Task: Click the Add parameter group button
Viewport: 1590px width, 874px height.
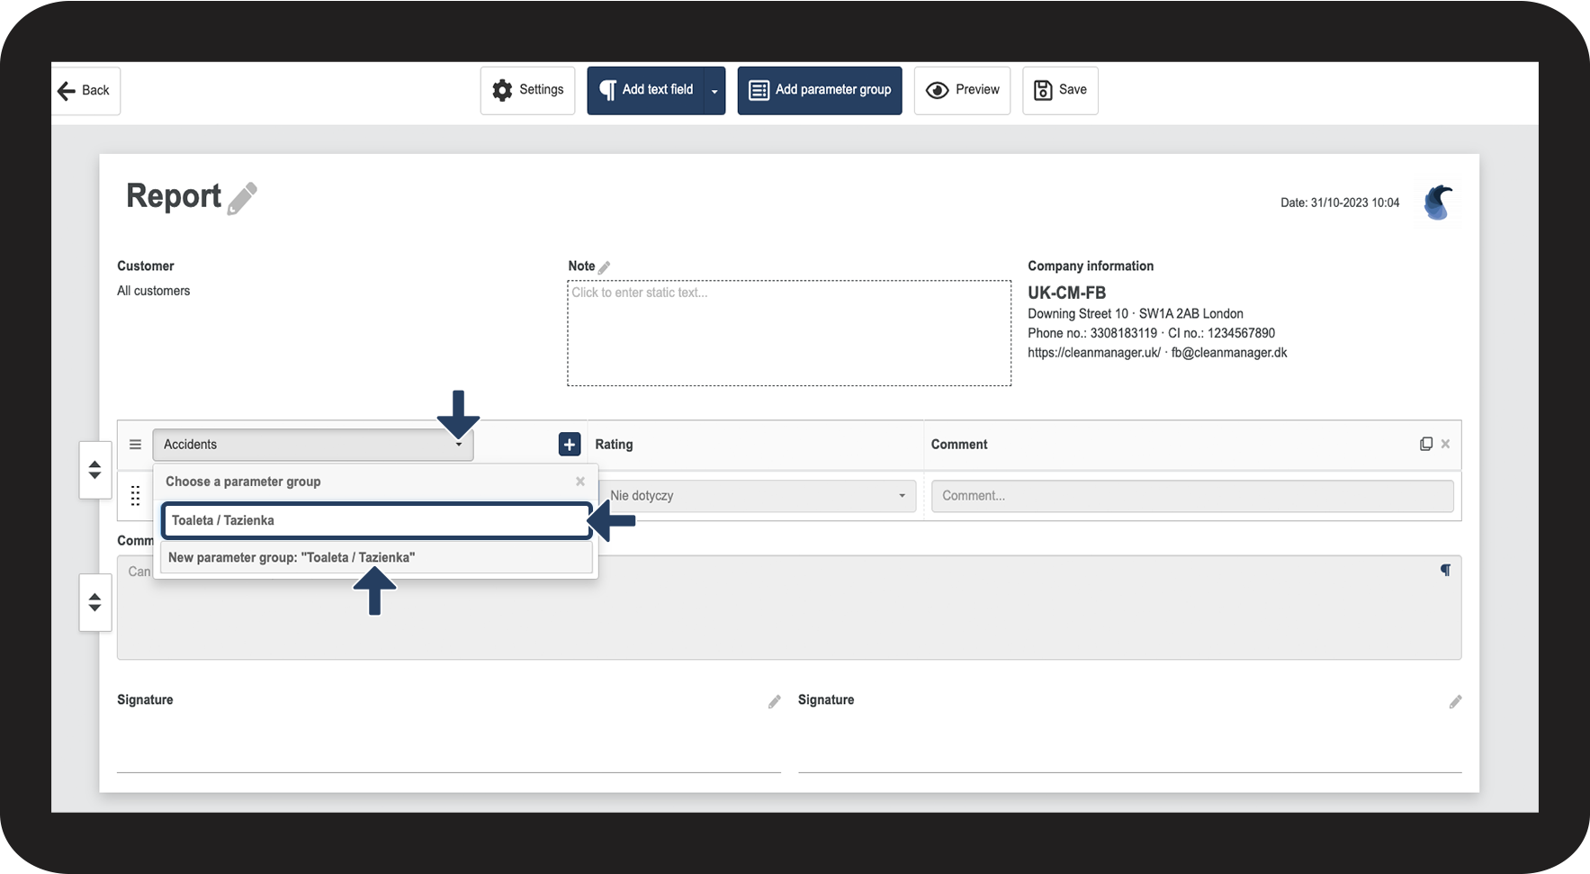Action: coord(819,90)
